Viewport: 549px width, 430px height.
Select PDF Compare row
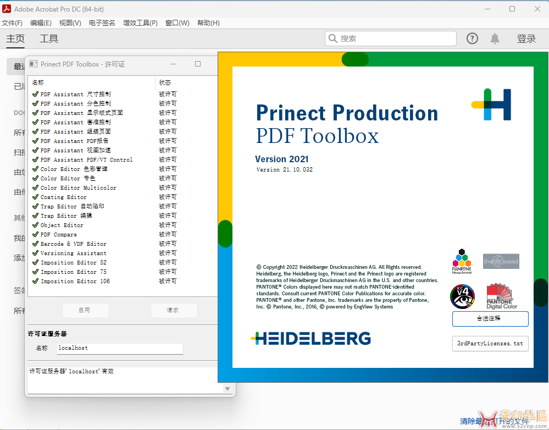pyautogui.click(x=123, y=234)
